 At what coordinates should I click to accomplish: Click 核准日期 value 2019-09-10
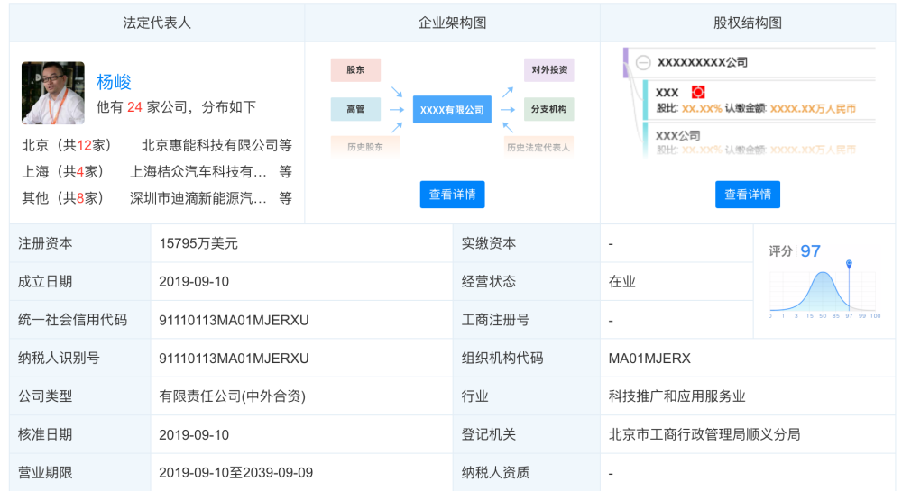pyautogui.click(x=194, y=435)
